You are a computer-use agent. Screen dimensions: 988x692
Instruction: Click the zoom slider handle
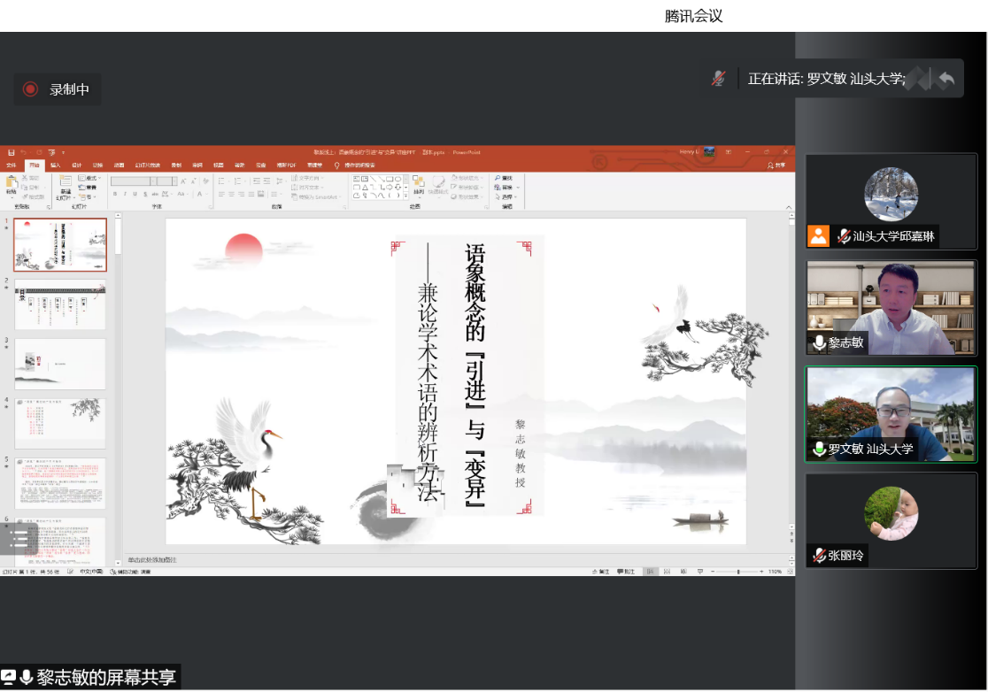click(x=738, y=572)
